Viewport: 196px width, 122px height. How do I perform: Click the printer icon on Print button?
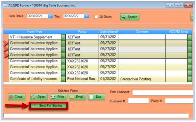(53, 97)
